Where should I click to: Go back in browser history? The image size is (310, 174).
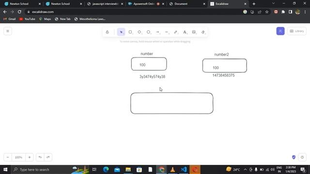pyautogui.click(x=5, y=12)
